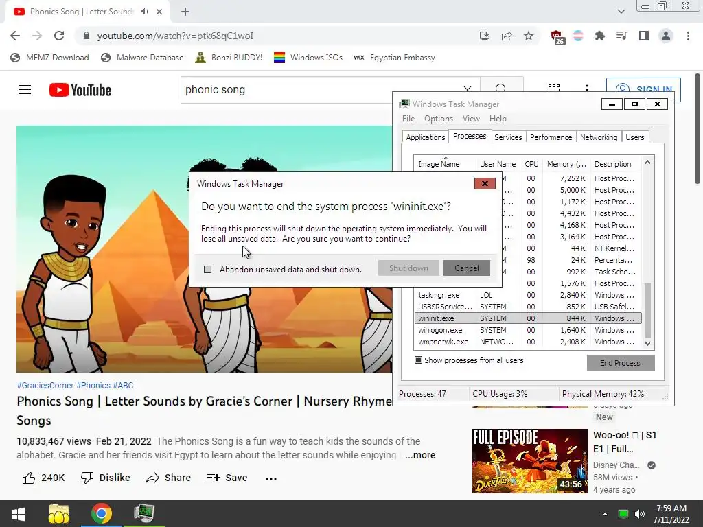Show hidden system tray icons
This screenshot has width=703, height=527.
click(605, 514)
